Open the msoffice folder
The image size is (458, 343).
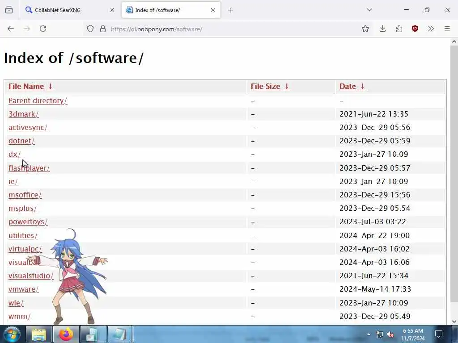[25, 195]
